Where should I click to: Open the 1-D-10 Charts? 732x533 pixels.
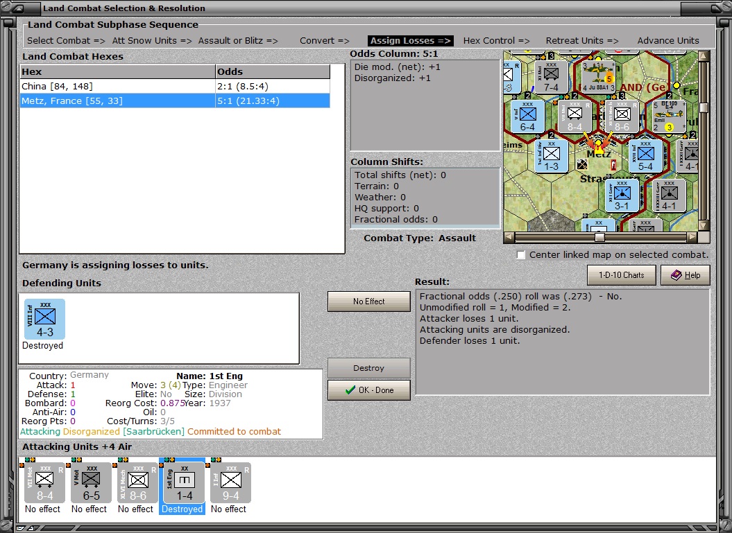click(x=622, y=275)
